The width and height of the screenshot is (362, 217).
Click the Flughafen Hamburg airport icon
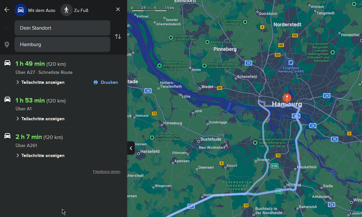(x=291, y=63)
